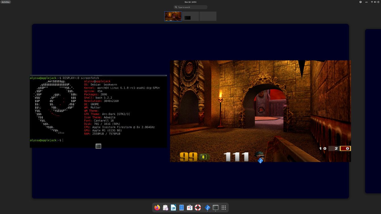Click the terminal badge under the screenfetch window preview
This screenshot has height=214, width=381.
(98, 146)
